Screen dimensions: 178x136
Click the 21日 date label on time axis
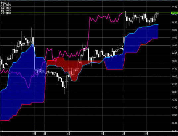click(x=34, y=133)
